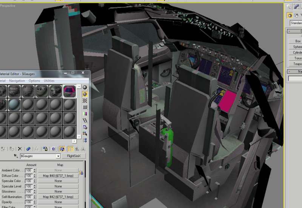The height and width of the screenshot is (208, 302).
Task: Click the Opacity None map button
Action: pos(58,202)
